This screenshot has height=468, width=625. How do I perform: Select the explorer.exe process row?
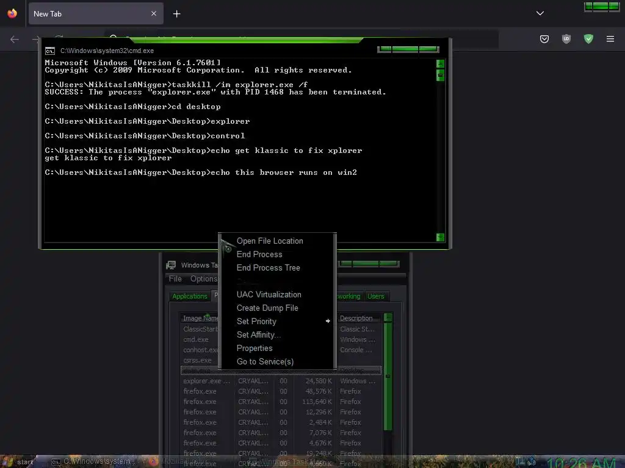[281, 381]
